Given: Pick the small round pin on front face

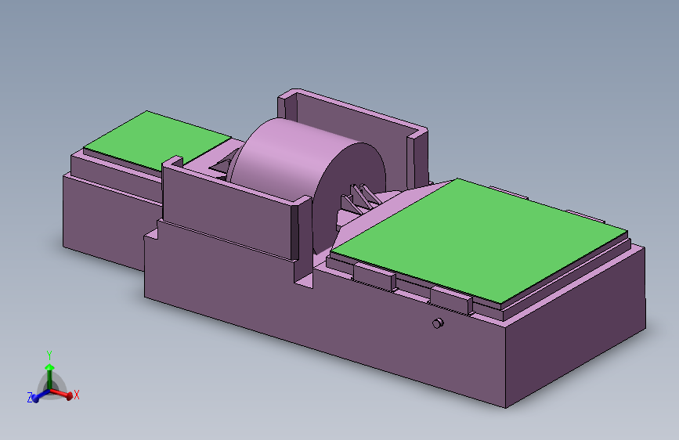Looking at the screenshot, I should (438, 323).
